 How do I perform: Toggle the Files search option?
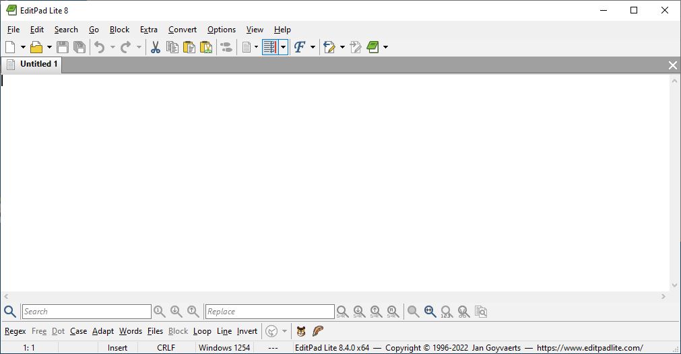[155, 331]
